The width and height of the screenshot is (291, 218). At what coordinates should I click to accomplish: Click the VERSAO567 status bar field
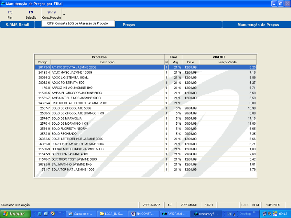151,205
